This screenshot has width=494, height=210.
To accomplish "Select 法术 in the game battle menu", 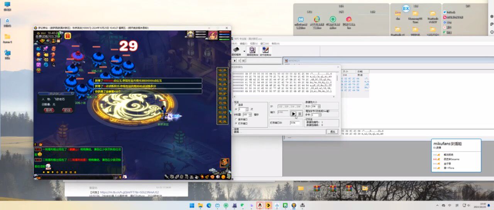I will [x=222, y=71].
